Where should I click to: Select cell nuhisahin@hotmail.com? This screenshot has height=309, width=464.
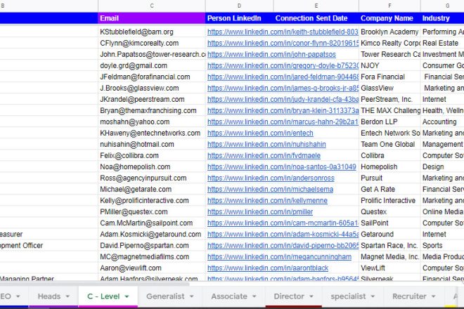click(152, 144)
